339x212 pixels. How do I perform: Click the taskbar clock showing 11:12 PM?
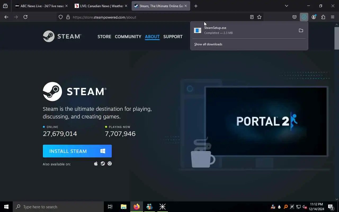coord(316,207)
